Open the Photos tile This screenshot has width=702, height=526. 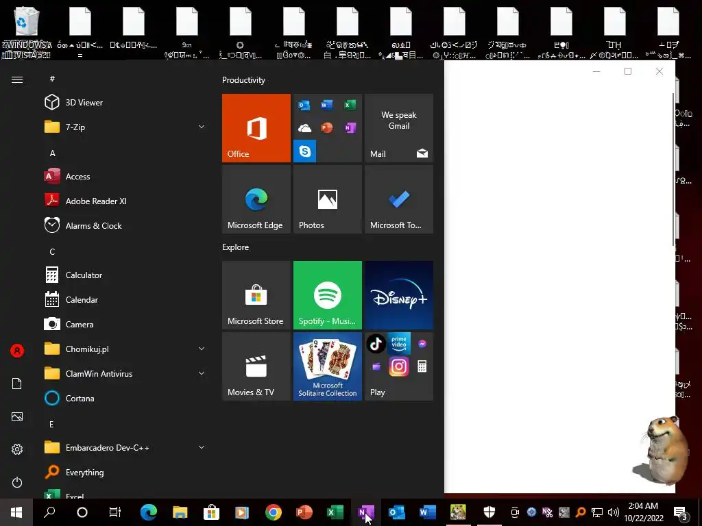pos(328,199)
